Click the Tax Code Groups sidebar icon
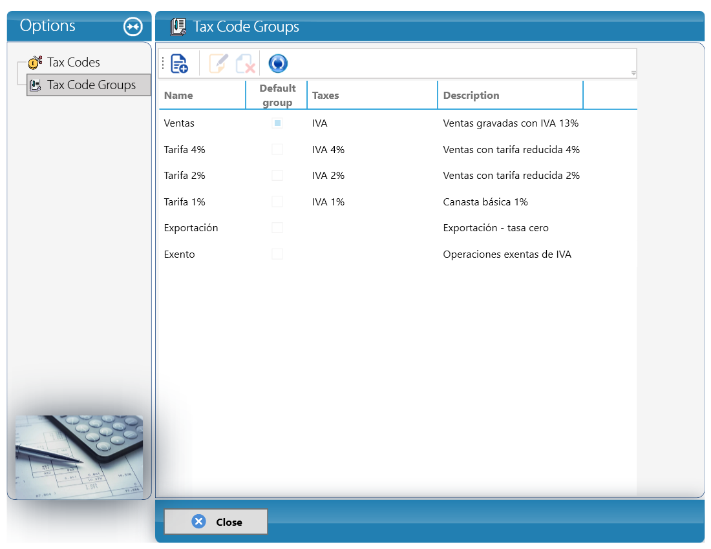711x549 pixels. 36,85
